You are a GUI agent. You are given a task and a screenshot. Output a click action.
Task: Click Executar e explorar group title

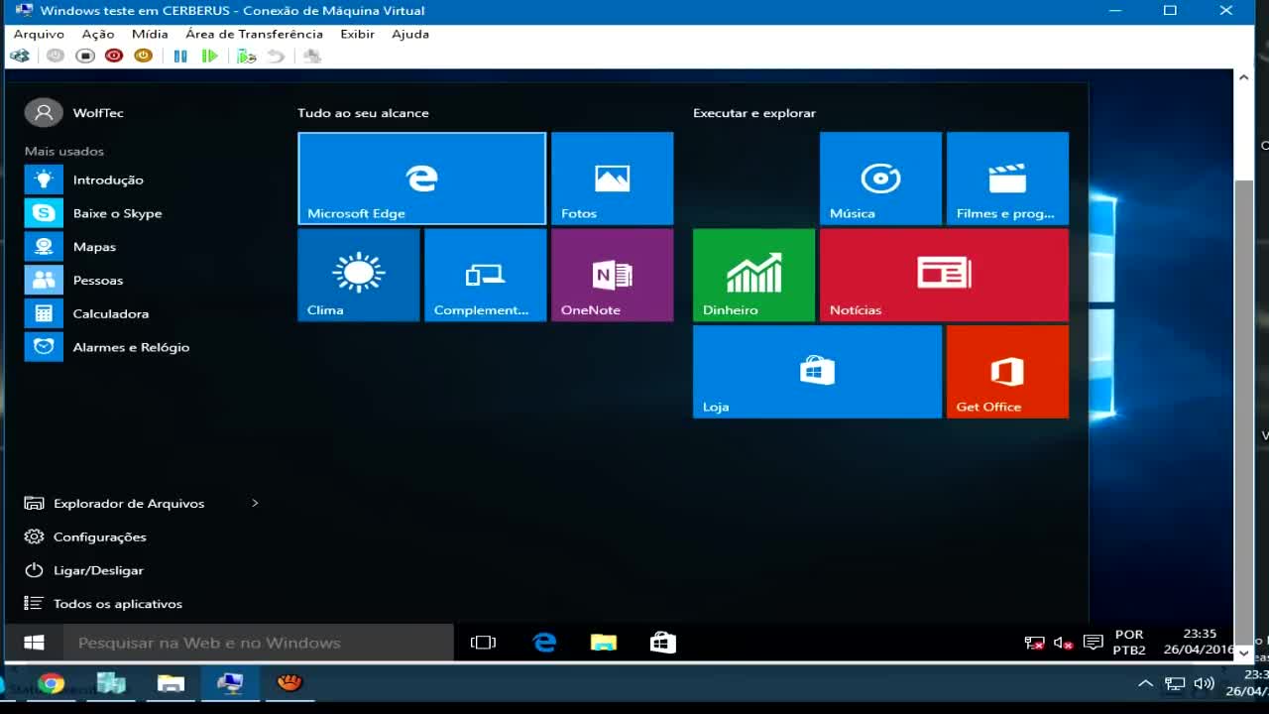754,113
